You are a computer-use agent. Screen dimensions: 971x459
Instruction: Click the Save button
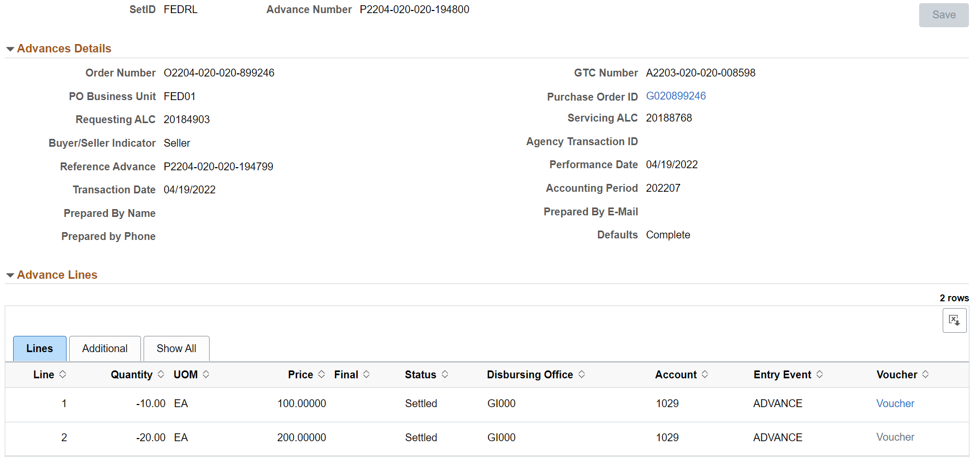[944, 15]
